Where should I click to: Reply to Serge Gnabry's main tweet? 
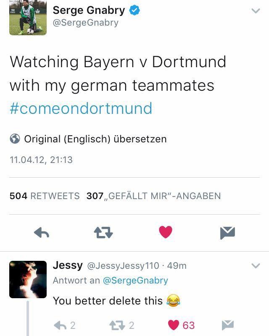(x=42, y=233)
